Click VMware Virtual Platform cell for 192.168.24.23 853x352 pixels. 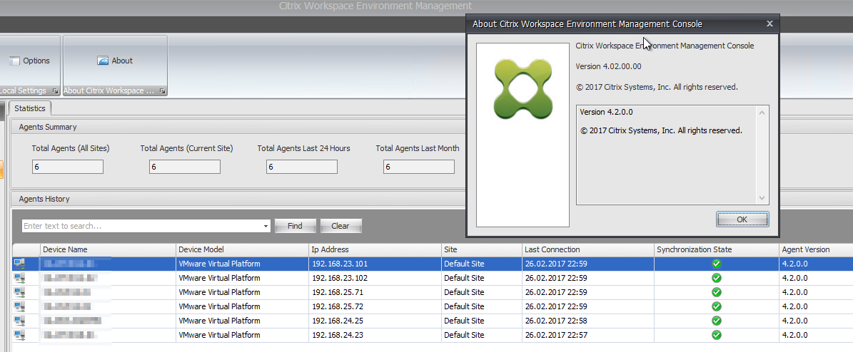point(243,335)
